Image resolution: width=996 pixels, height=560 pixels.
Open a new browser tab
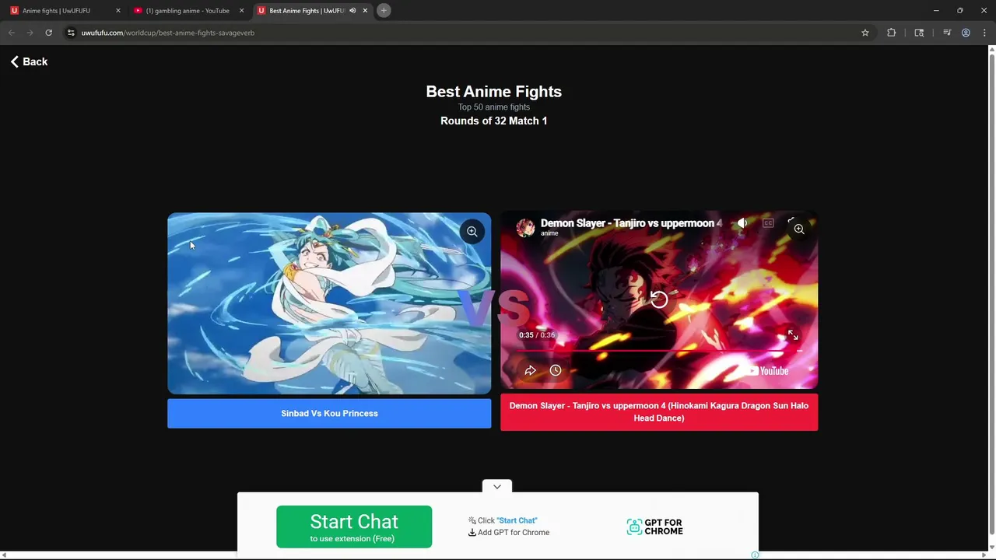tap(384, 11)
